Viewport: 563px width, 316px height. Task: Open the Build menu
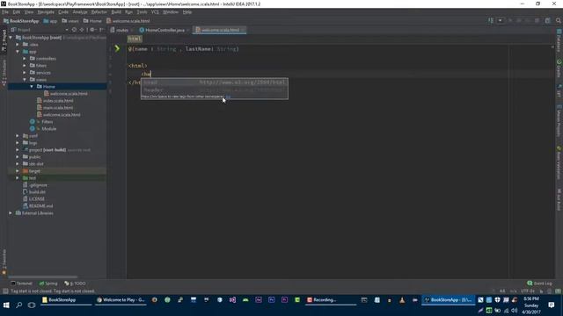coord(116,12)
